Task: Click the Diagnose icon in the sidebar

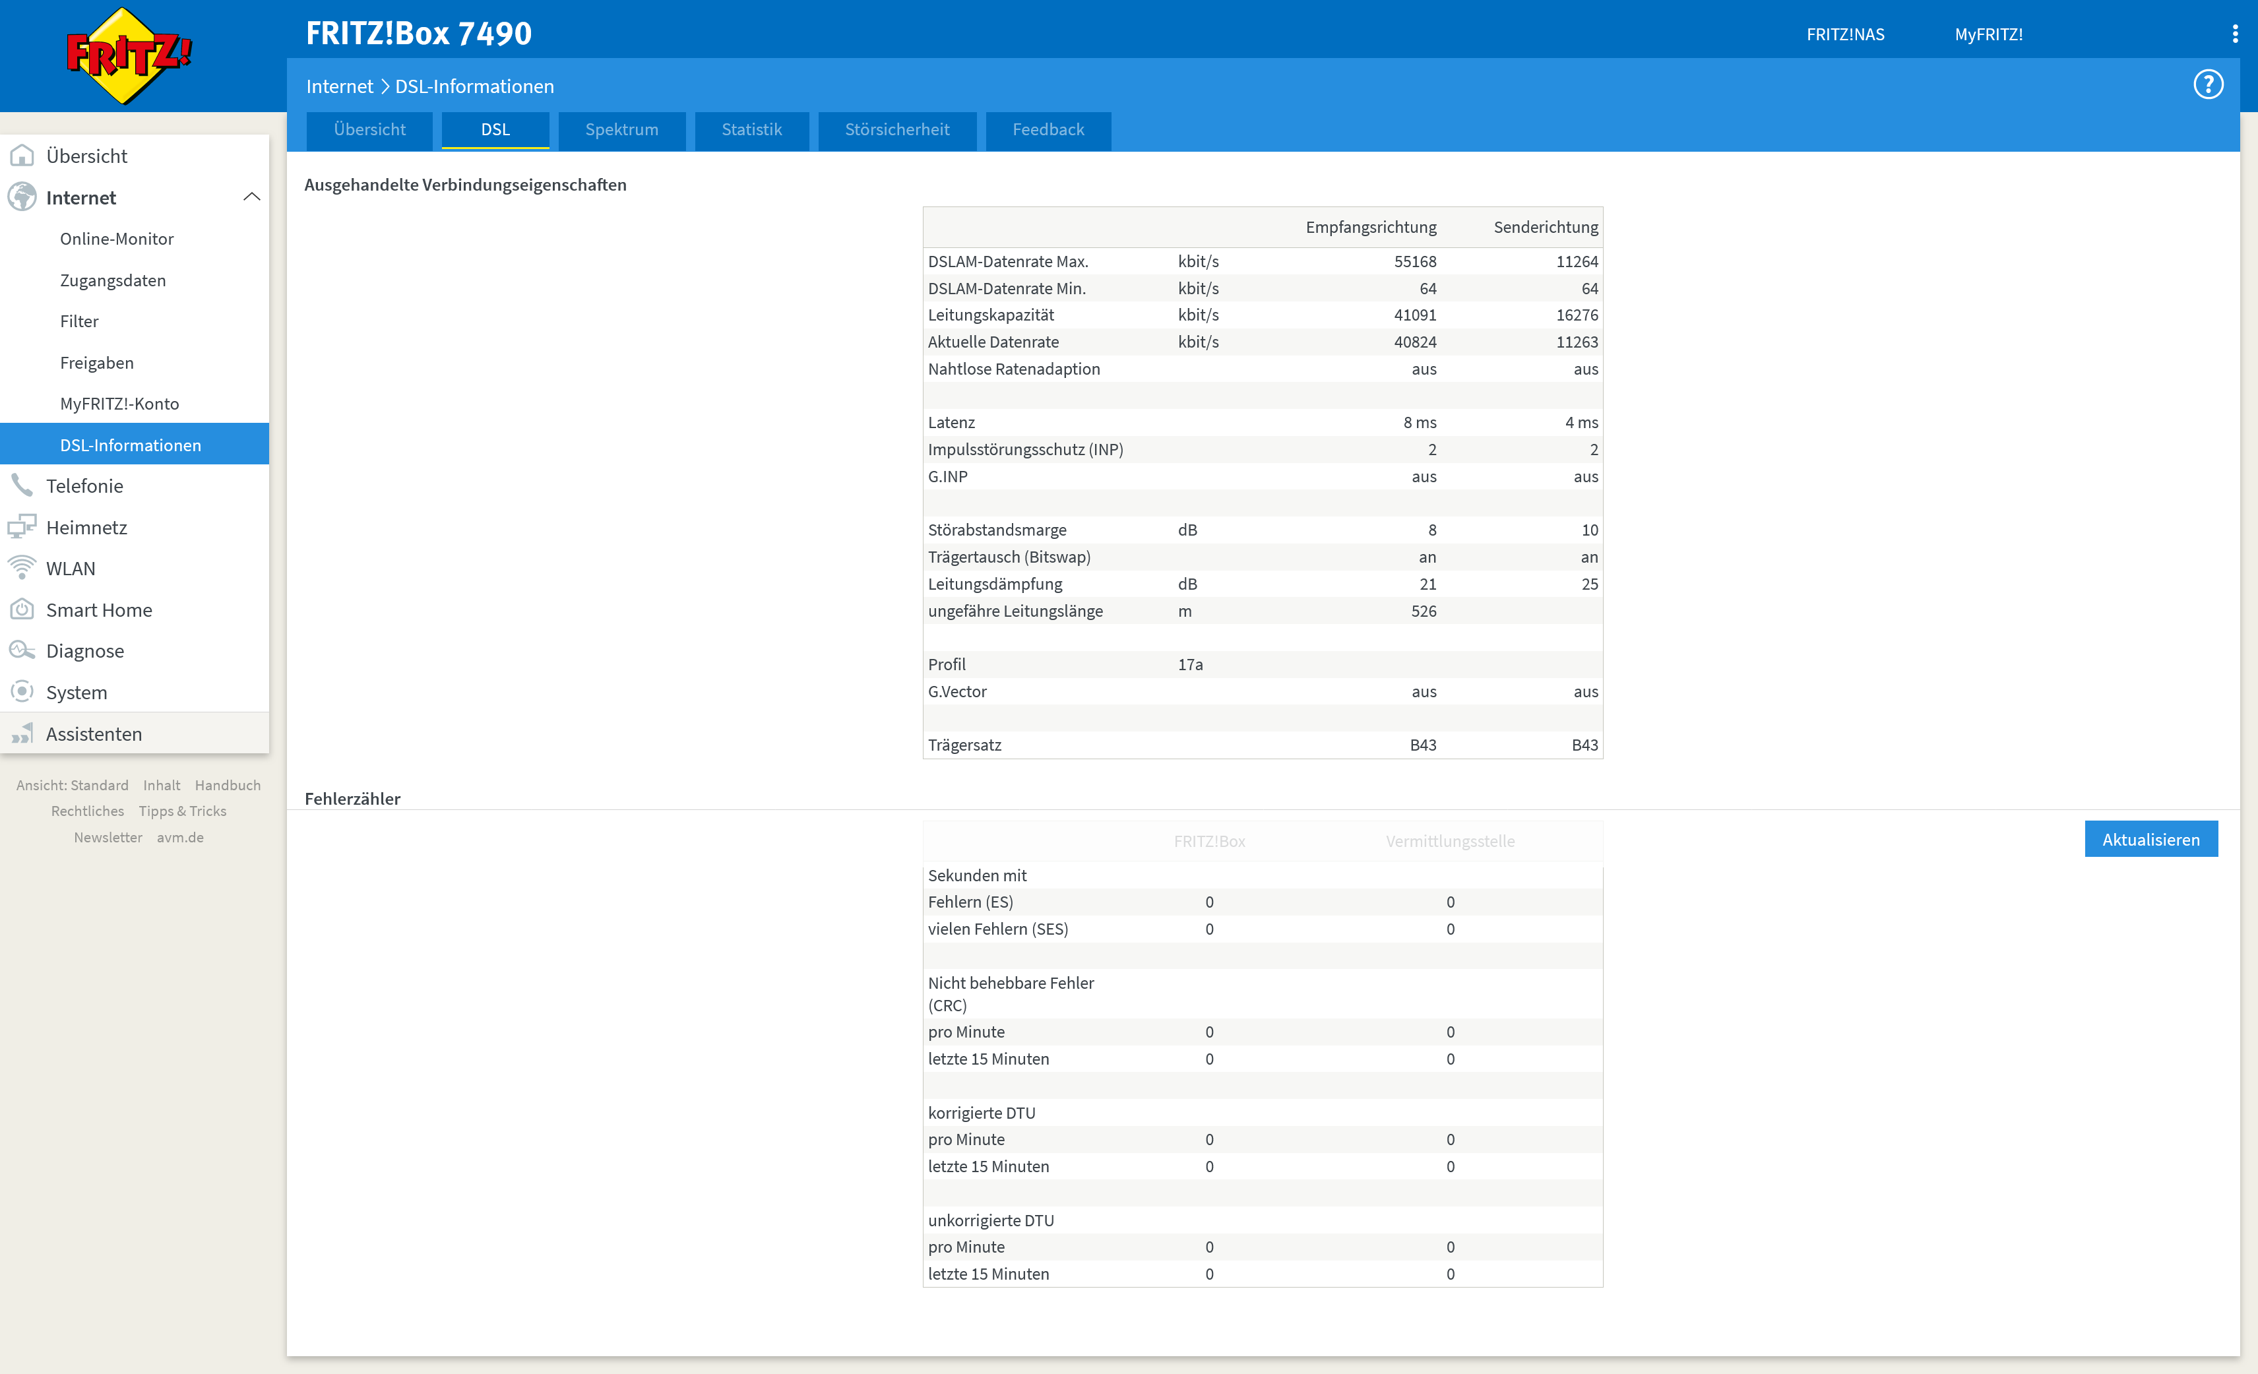Action: pyautogui.click(x=22, y=650)
